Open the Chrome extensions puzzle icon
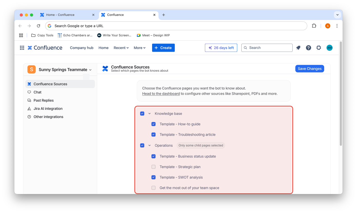The height and width of the screenshot is (213, 357). point(314,26)
